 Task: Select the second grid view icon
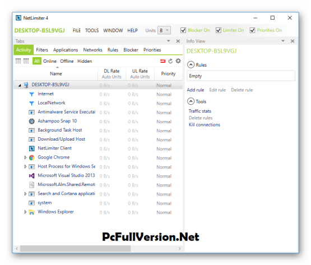pos(26,61)
